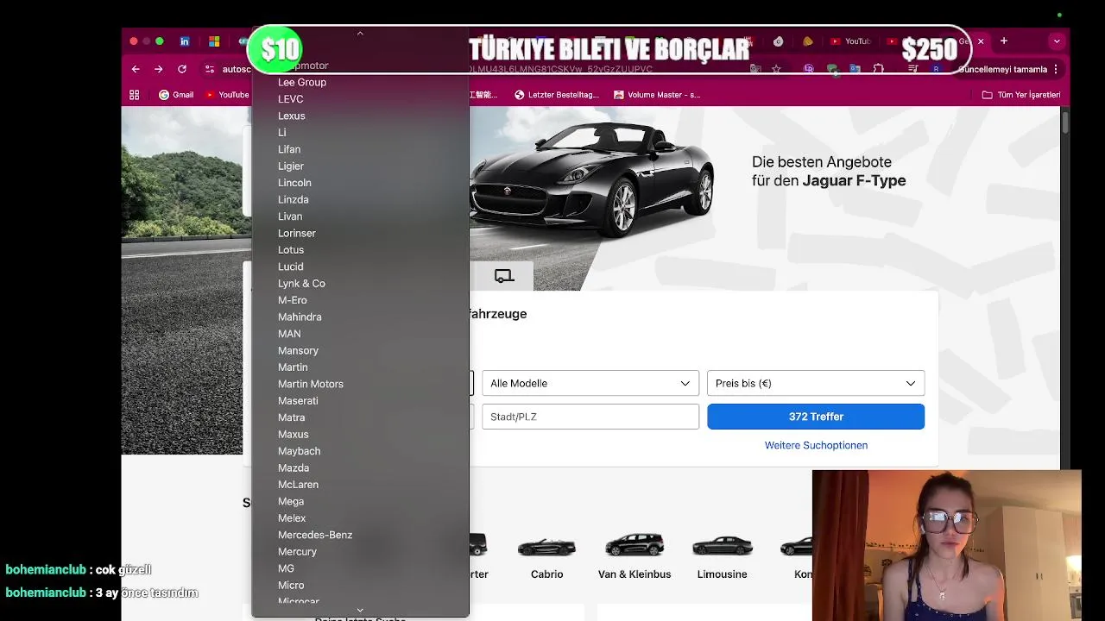
Task: Click the Güncellemeyi tamamla update button
Action: (x=1003, y=69)
